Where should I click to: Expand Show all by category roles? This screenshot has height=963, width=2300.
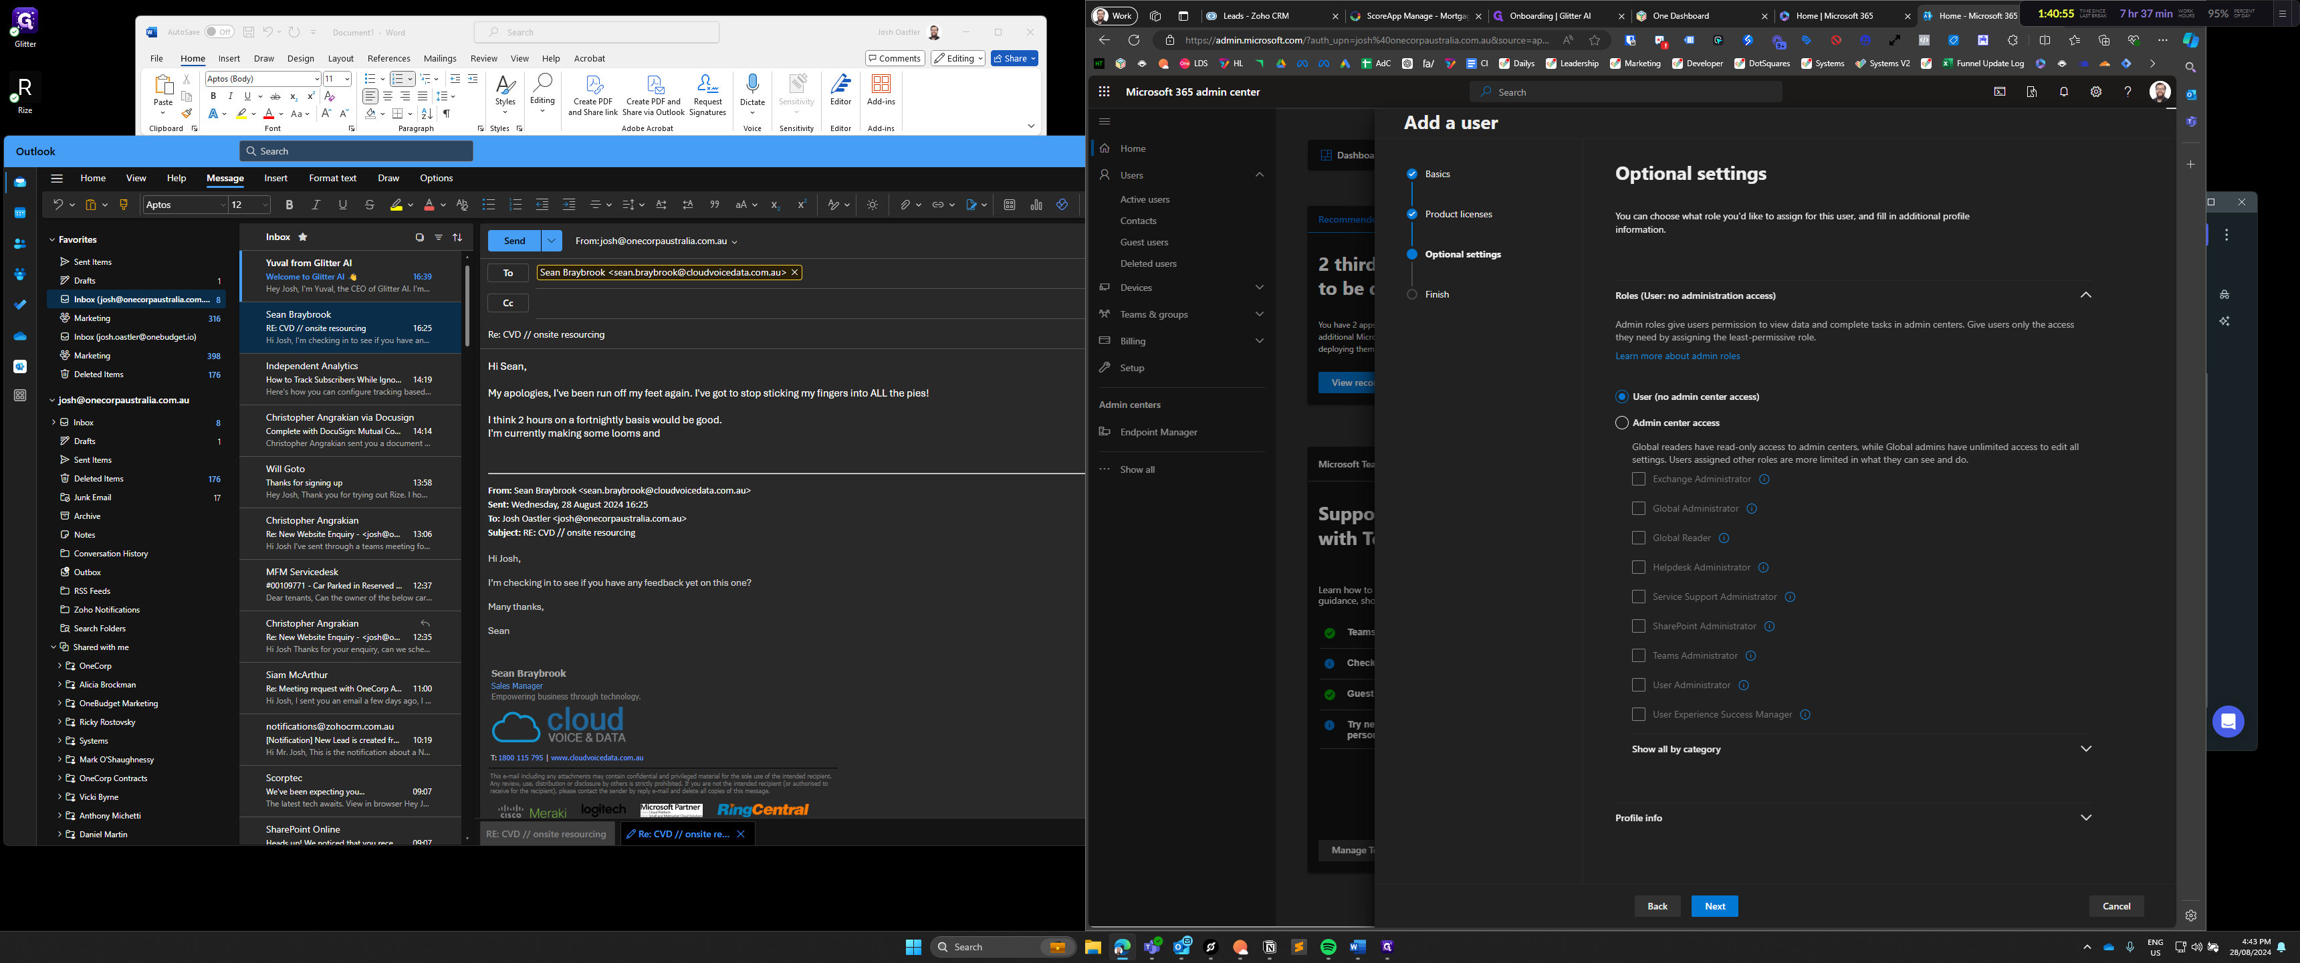(2086, 748)
